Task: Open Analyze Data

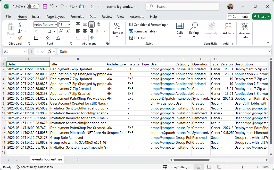Action: [244, 29]
